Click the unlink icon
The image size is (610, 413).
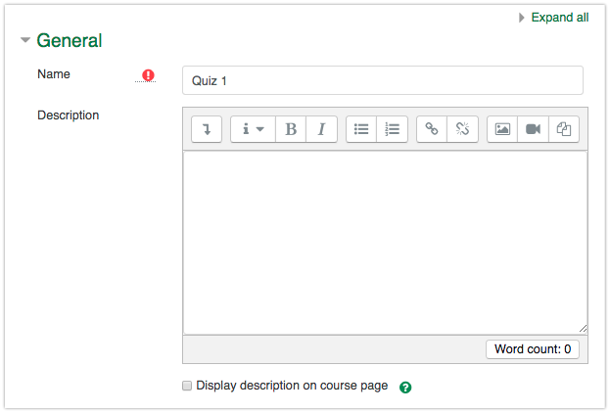click(462, 129)
